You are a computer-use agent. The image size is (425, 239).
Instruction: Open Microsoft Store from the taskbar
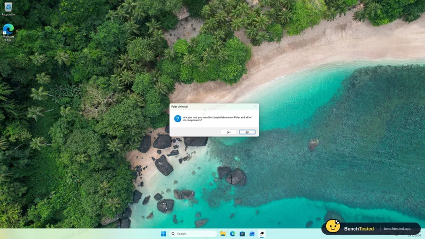242,234
